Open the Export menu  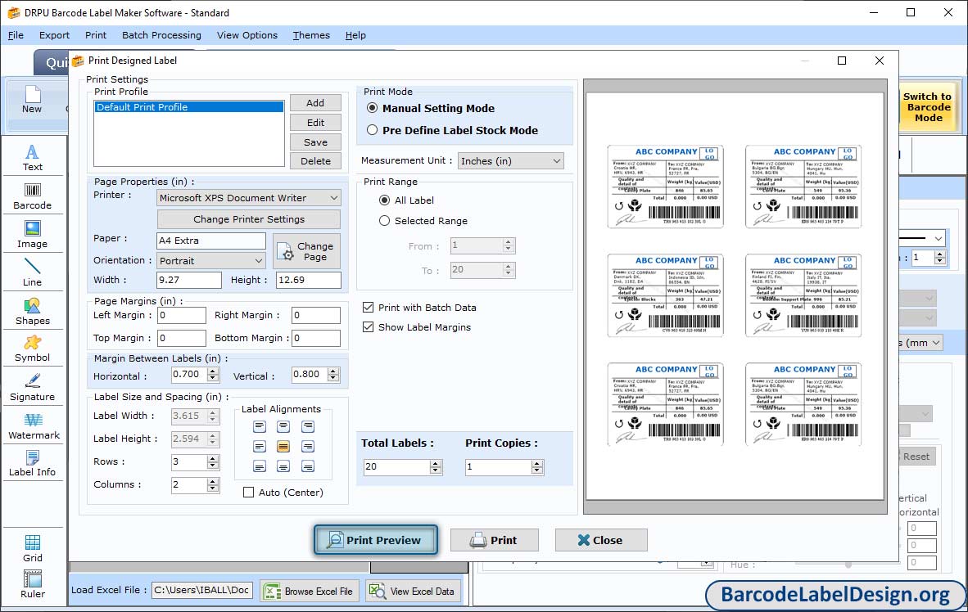click(x=54, y=35)
